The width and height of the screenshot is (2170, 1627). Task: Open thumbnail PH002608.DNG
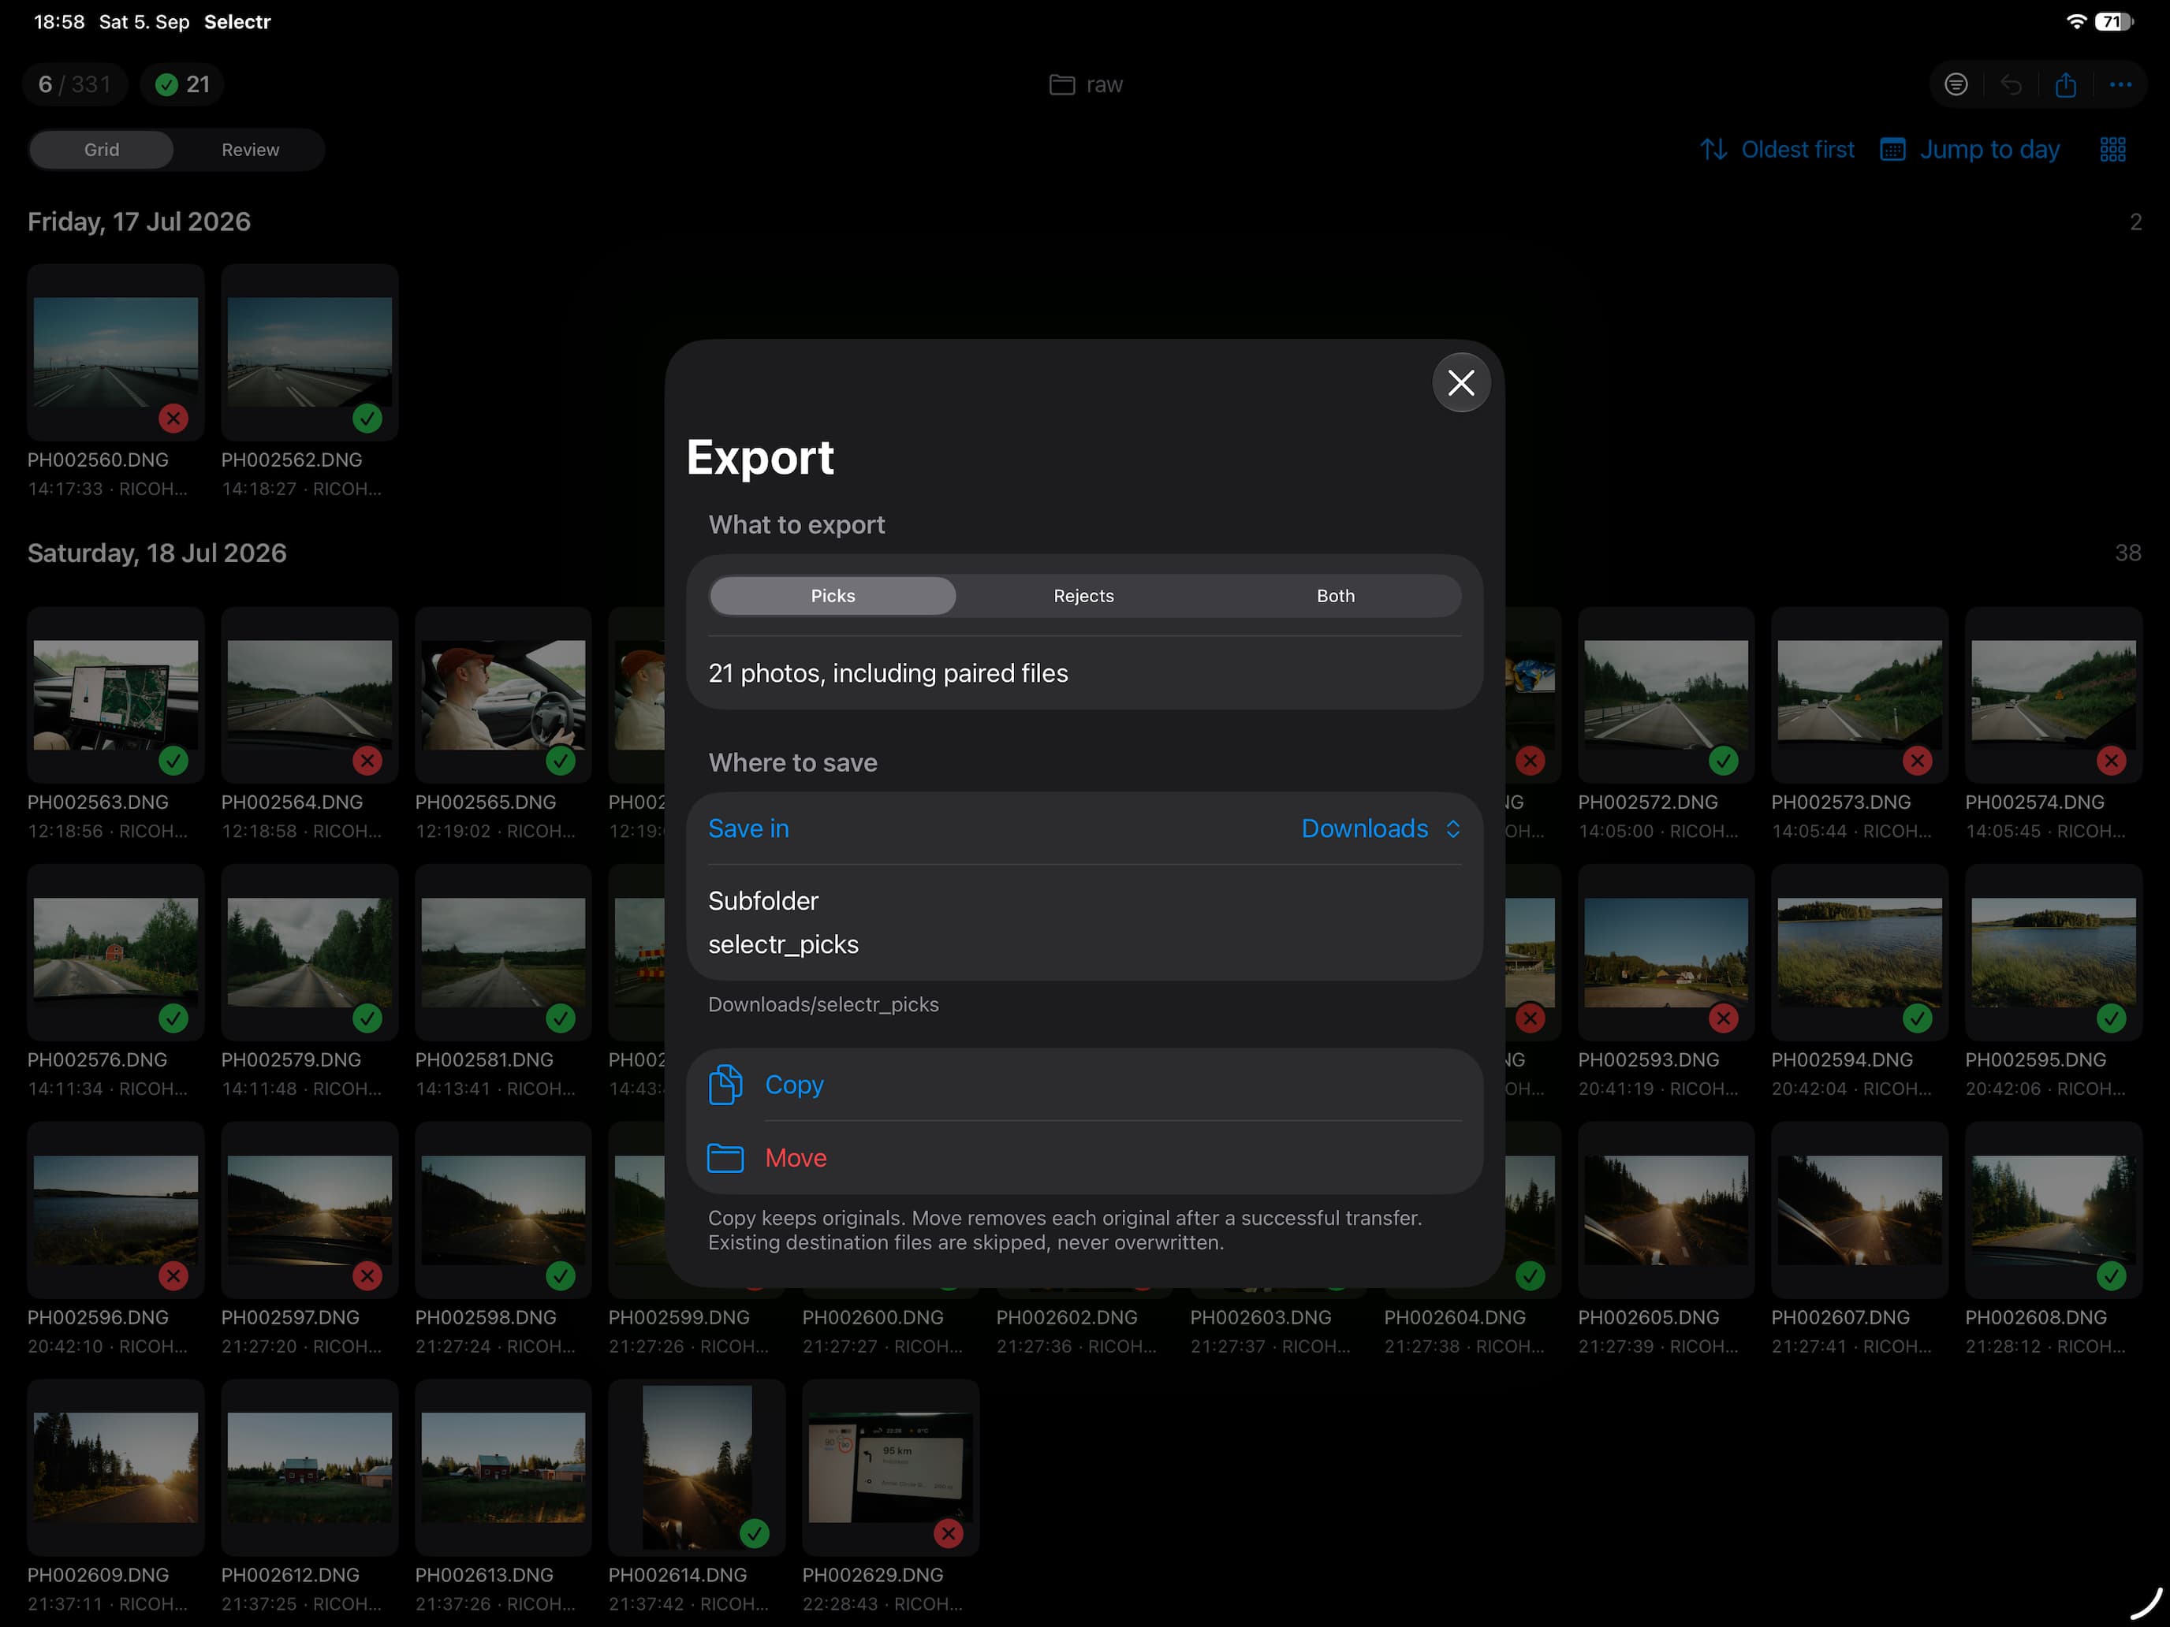(2053, 1210)
